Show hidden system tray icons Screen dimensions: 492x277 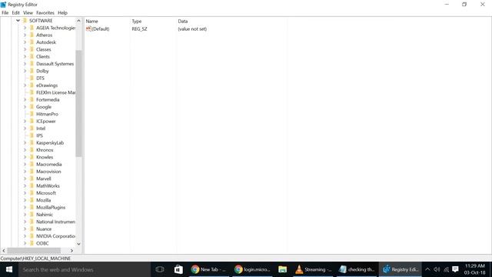coord(427,269)
